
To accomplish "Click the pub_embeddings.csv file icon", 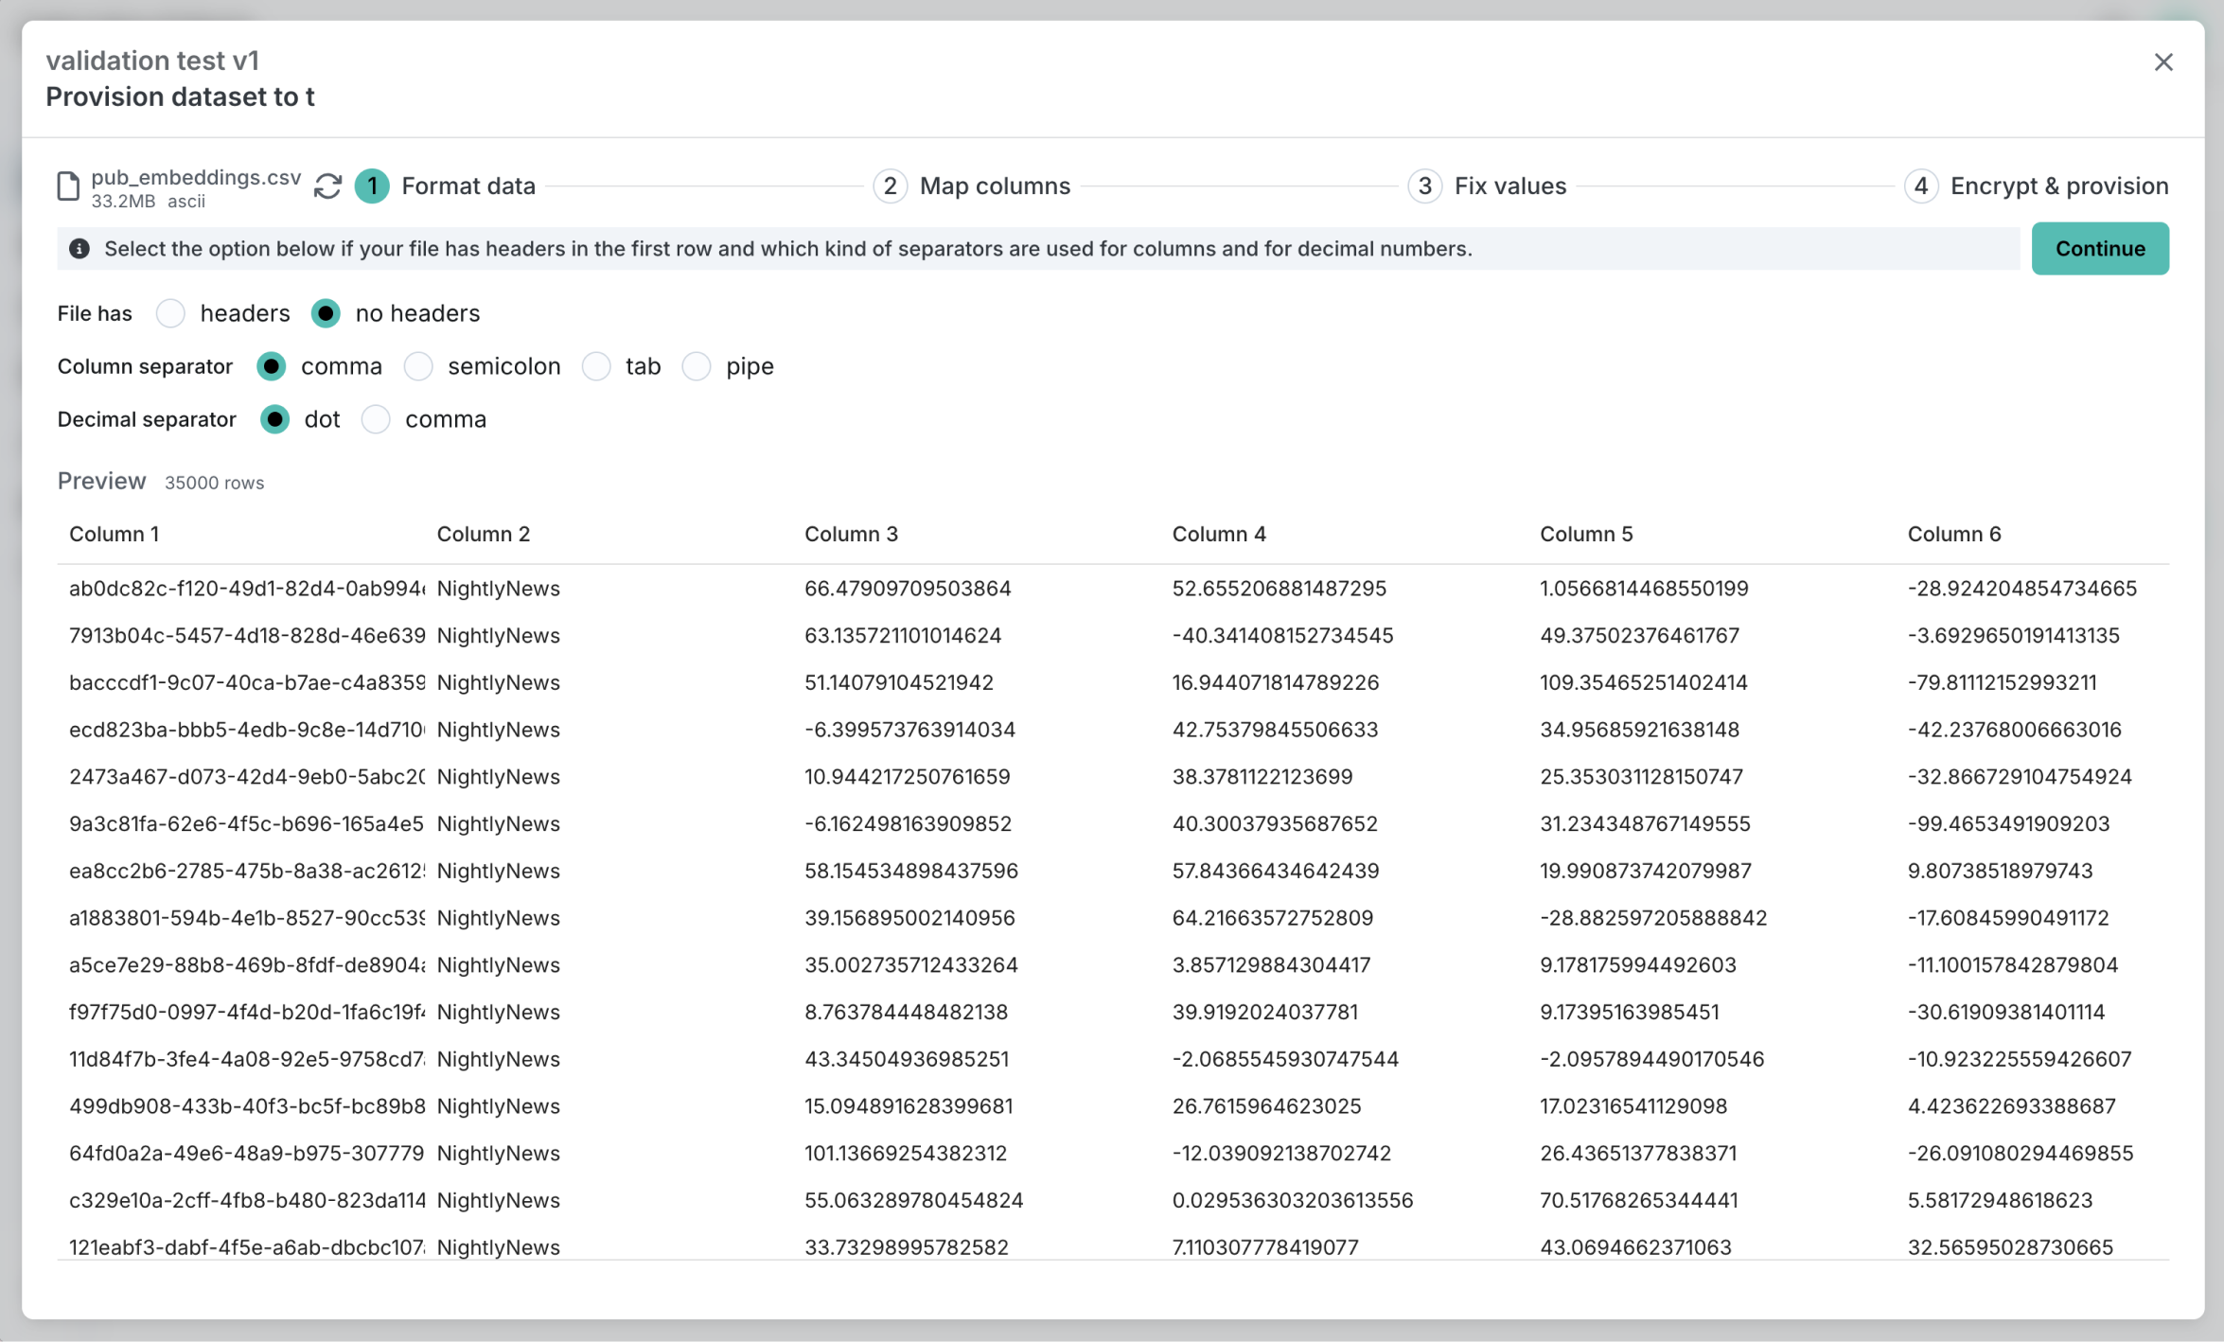I will click(68, 186).
